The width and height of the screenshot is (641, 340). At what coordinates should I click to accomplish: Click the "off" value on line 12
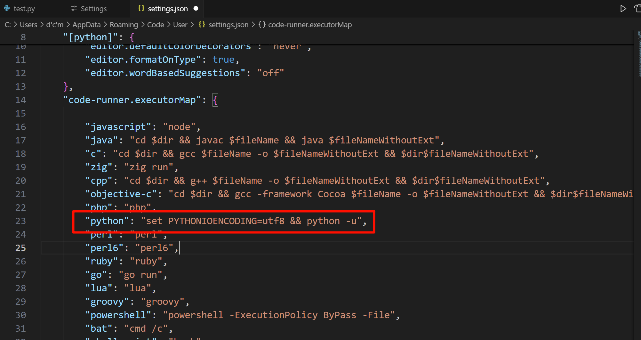coord(270,73)
